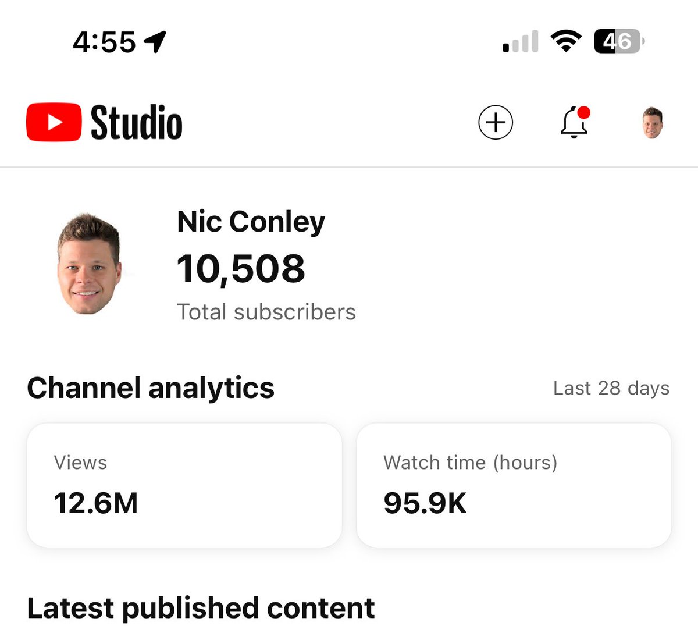Tap the 10,508 subscriber count
698x629 pixels.
(241, 269)
